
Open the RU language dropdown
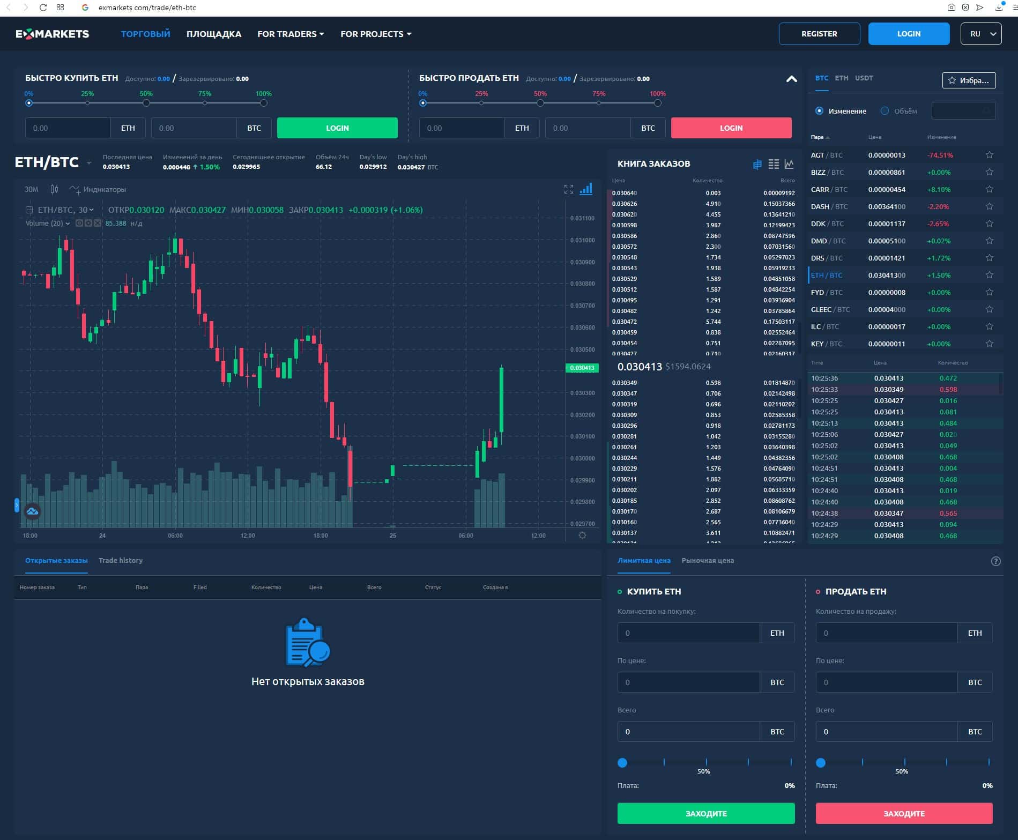(981, 34)
